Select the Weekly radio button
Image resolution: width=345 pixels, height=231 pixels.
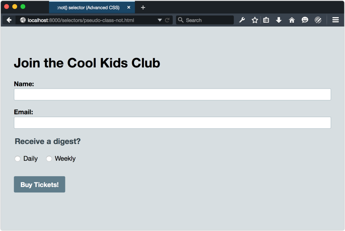pos(49,159)
